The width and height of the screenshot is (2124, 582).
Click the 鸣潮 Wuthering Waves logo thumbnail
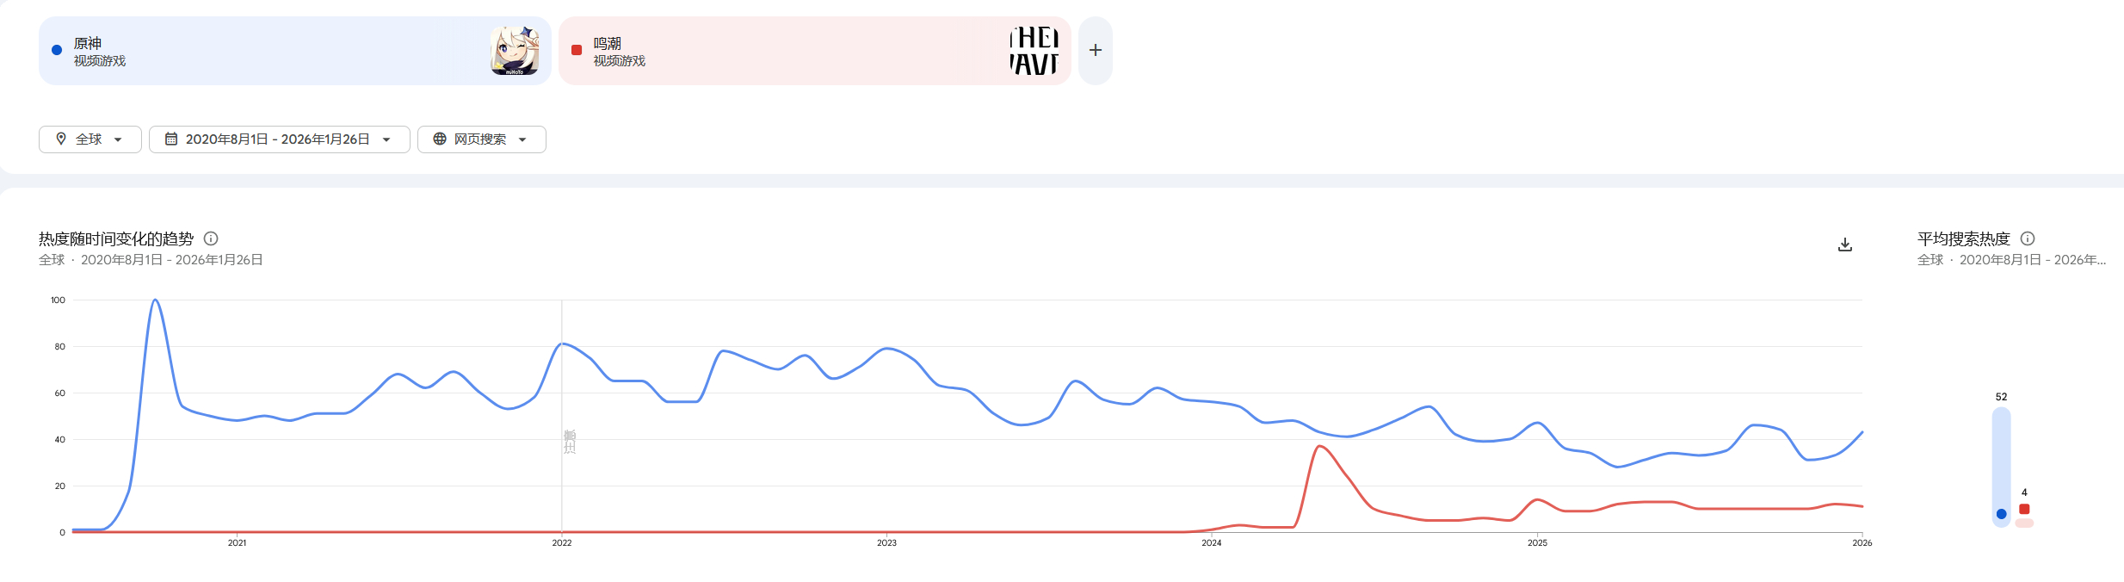pos(1034,51)
